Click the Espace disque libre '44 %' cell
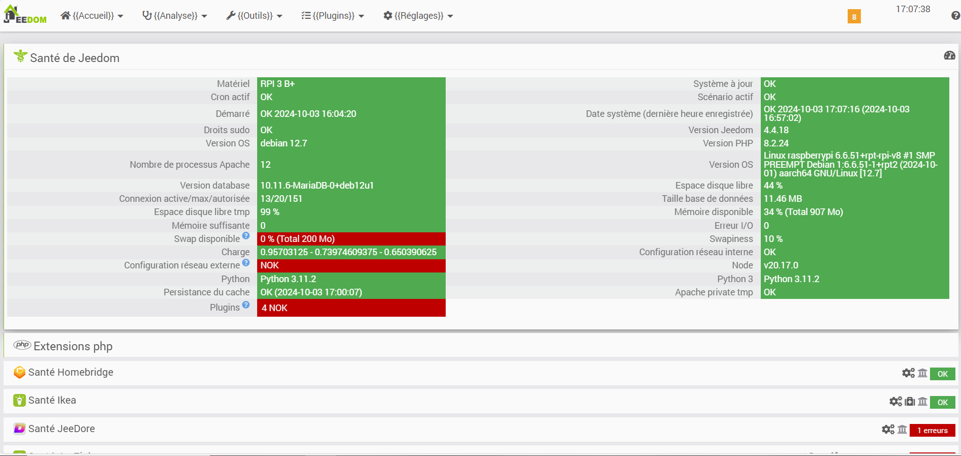 tap(855, 186)
